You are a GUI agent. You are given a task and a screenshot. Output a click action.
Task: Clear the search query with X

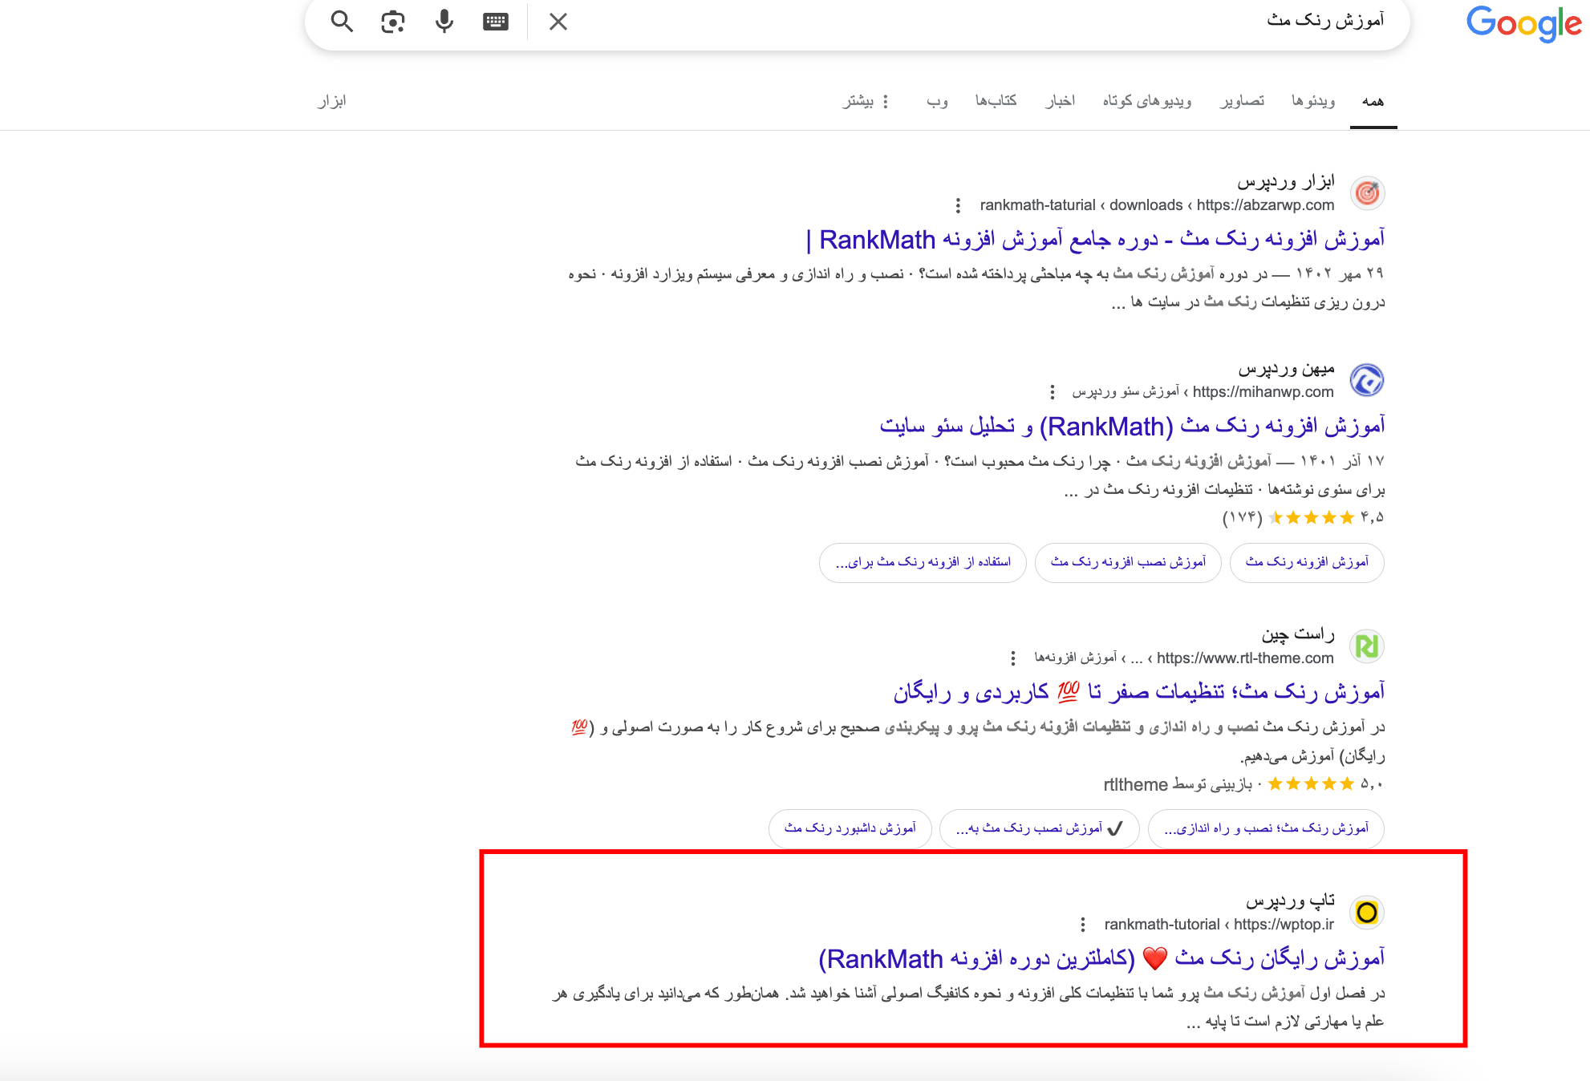[558, 22]
